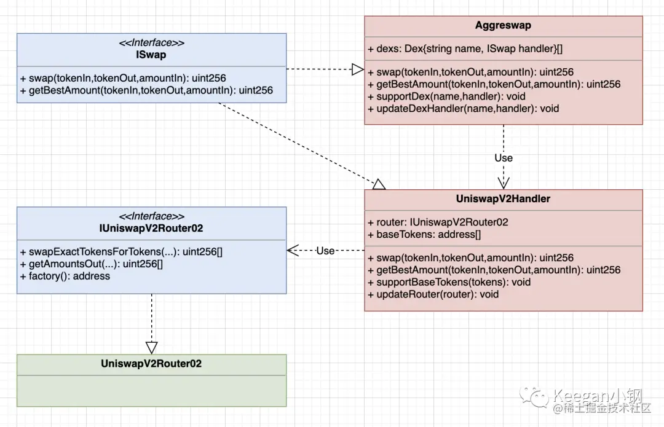
Task: Click the hollow arrowhead pointing at Aggreswap
Action: click(x=358, y=69)
